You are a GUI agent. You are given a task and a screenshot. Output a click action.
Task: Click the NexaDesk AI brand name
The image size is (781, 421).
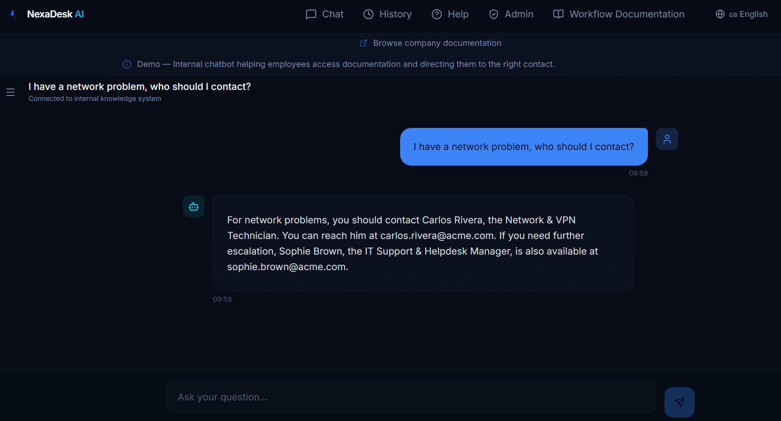(x=56, y=14)
